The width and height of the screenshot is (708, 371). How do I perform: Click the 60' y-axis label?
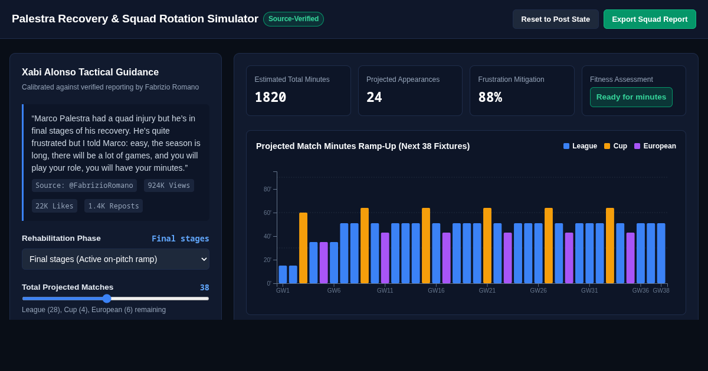pos(267,213)
